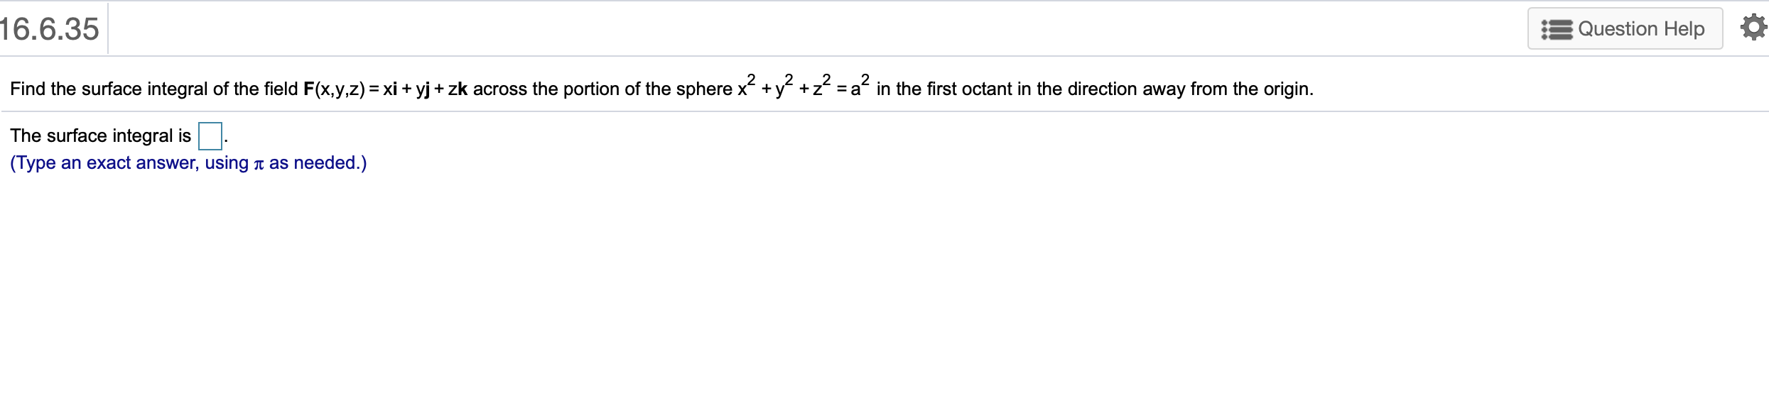Open the Question Help dropdown
The image size is (1769, 410).
[1624, 28]
